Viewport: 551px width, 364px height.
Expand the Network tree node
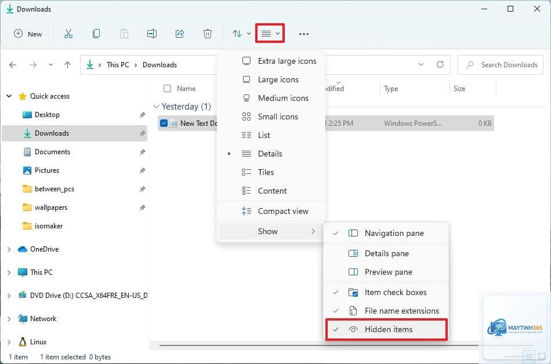[9, 319]
